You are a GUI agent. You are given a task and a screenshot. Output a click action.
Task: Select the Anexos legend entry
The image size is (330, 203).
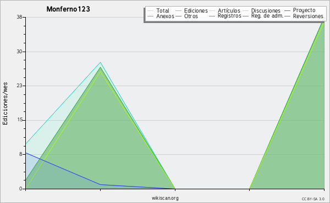click(x=165, y=16)
